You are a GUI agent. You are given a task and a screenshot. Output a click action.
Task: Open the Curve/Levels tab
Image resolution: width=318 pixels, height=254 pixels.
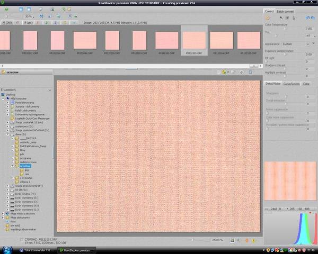pos(291,84)
